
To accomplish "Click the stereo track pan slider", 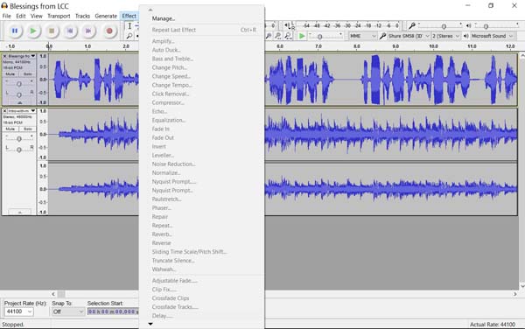I will [x=19, y=150].
